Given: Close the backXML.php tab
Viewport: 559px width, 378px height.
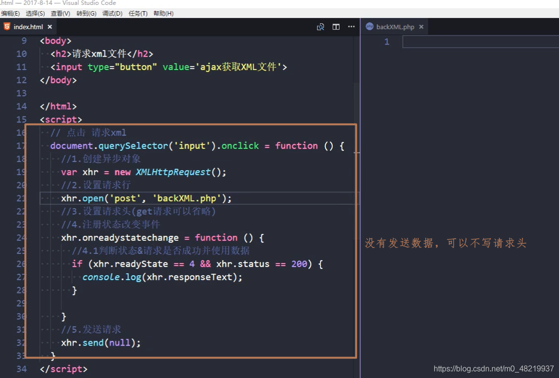Looking at the screenshot, I should pyautogui.click(x=421, y=27).
